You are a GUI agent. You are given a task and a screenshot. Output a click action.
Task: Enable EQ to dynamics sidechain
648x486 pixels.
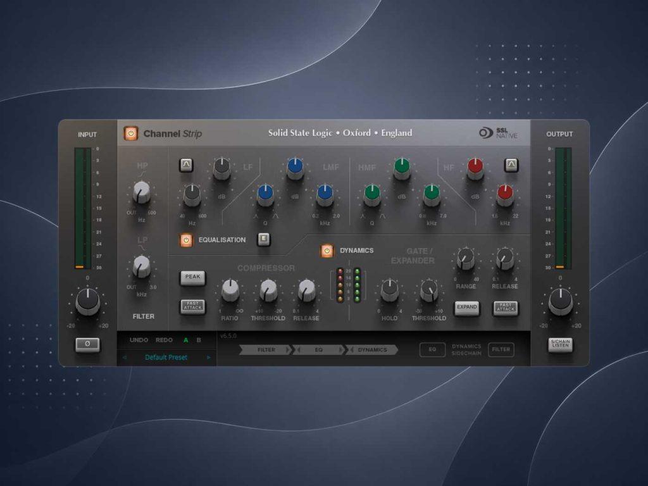click(432, 349)
